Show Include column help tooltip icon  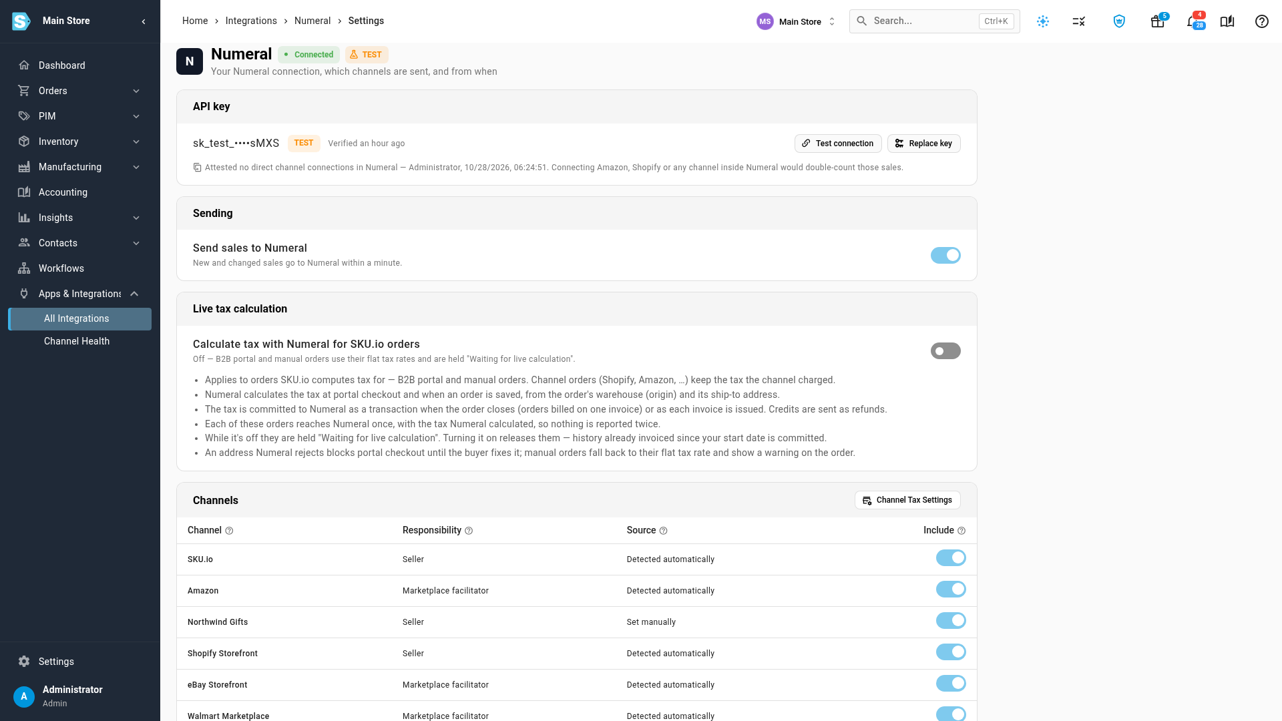point(961,531)
